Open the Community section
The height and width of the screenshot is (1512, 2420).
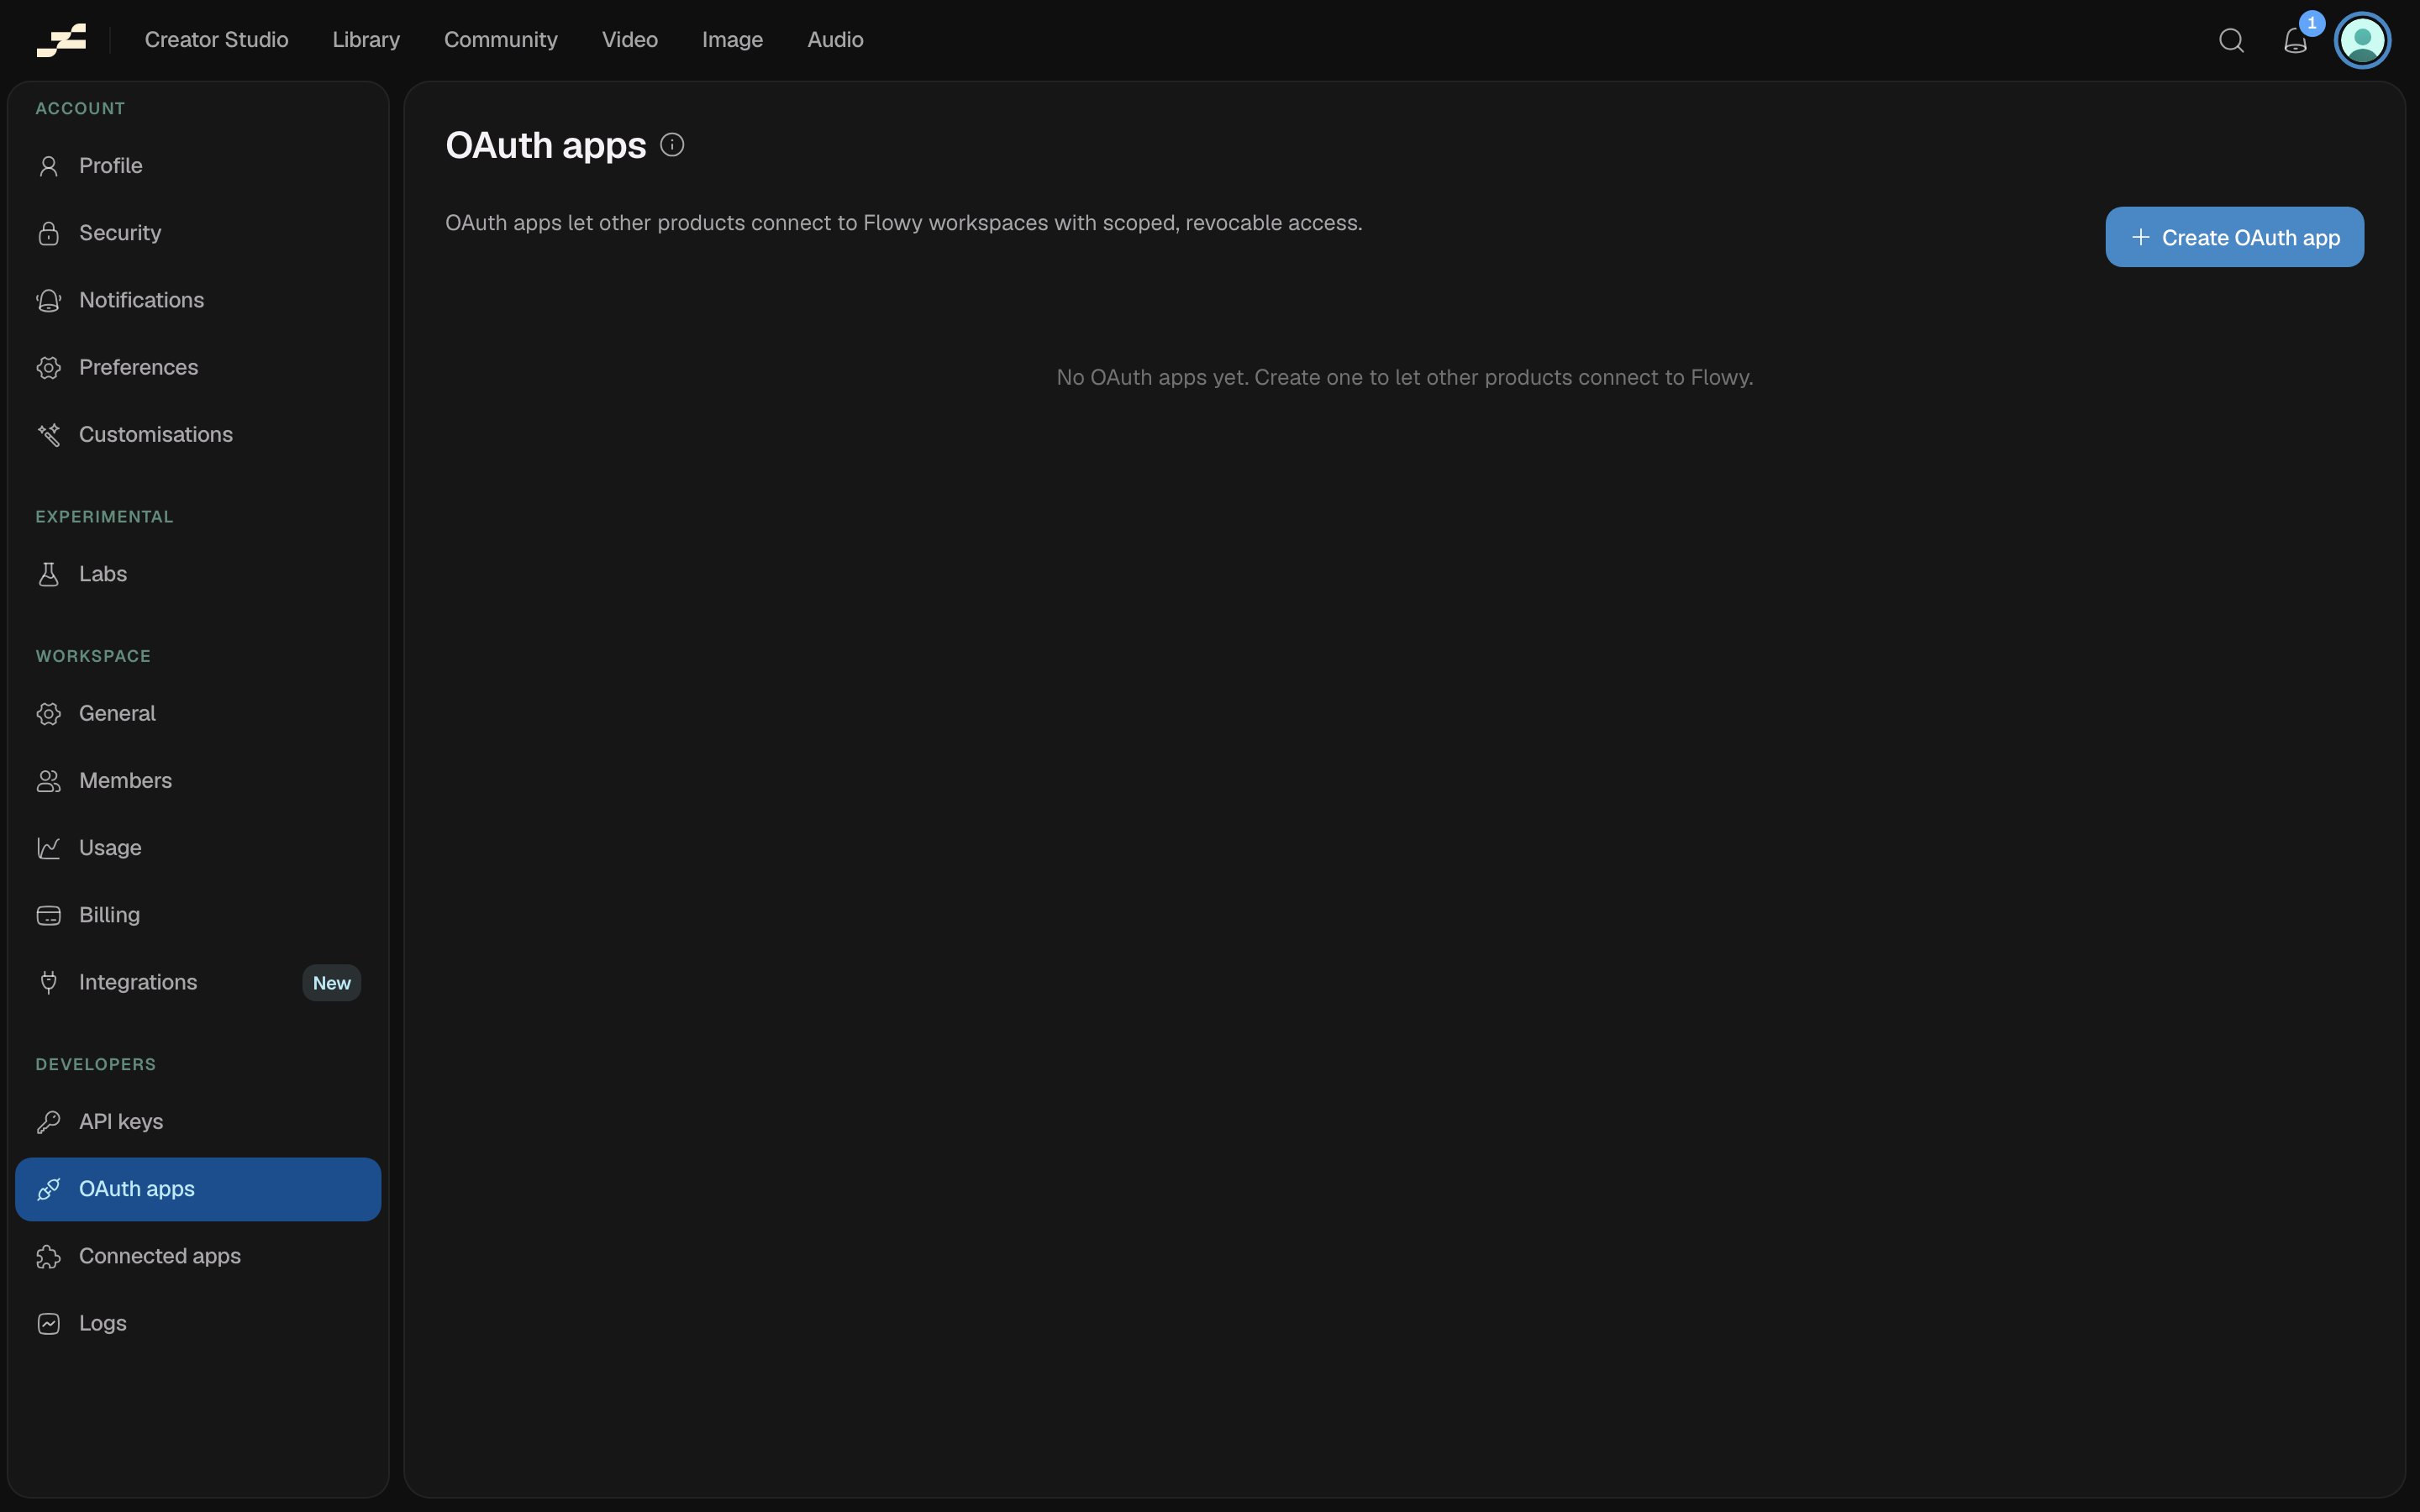(x=501, y=40)
